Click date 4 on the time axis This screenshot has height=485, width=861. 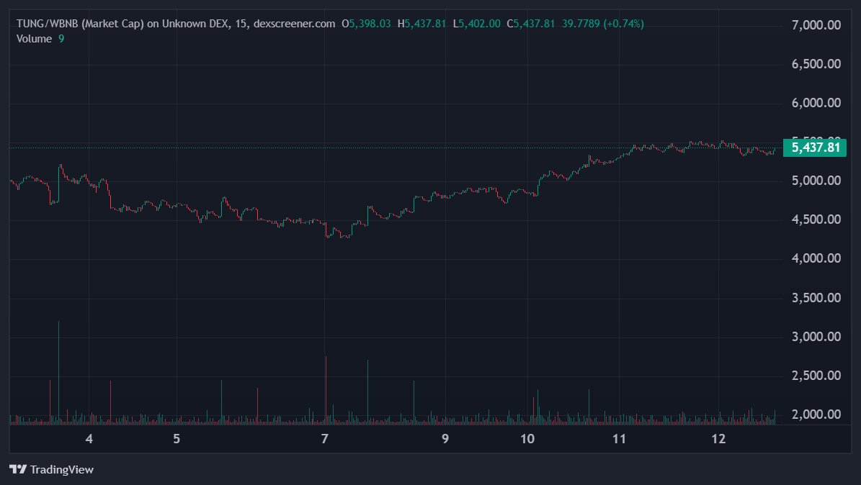tap(89, 439)
